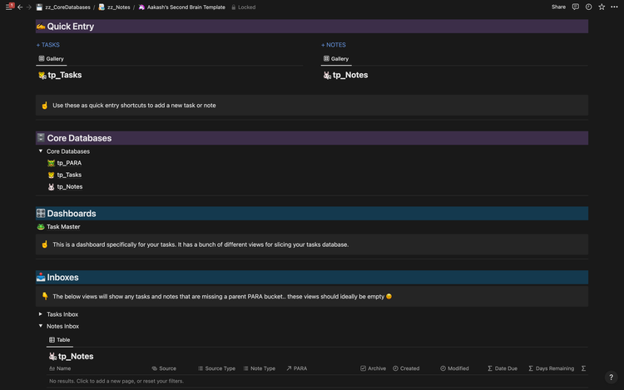
Task: Select the Table view tab in Notes Inbox
Action: [x=60, y=340]
